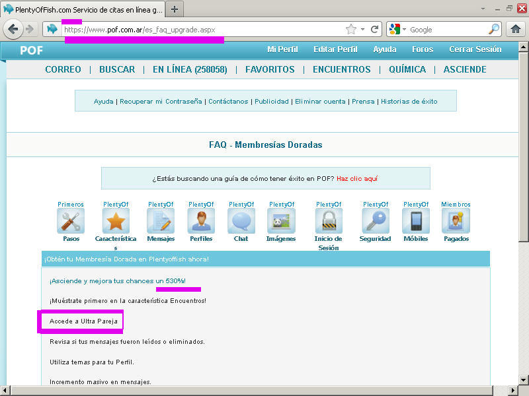Open Primeros Pasos wrench icon
This screenshot has height=396, width=529.
click(71, 221)
